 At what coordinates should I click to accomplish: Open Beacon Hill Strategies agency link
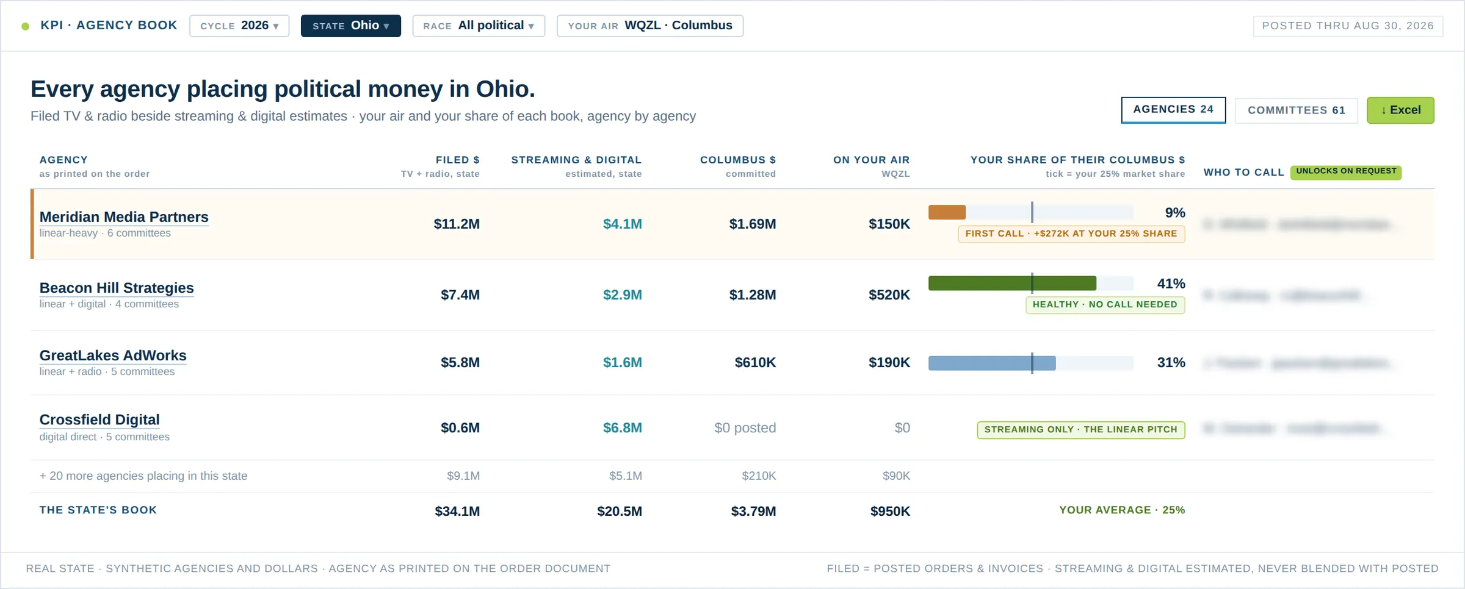[117, 288]
